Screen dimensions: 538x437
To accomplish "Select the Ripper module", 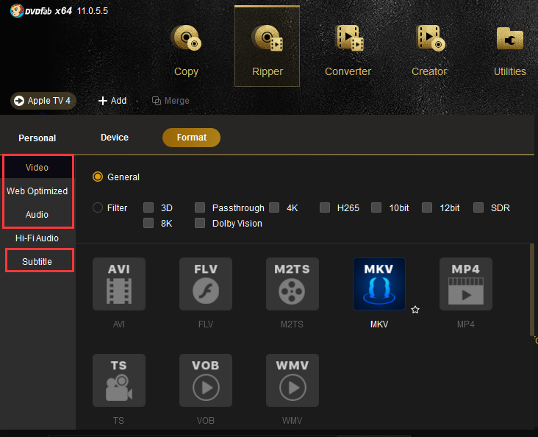I will click(x=267, y=46).
